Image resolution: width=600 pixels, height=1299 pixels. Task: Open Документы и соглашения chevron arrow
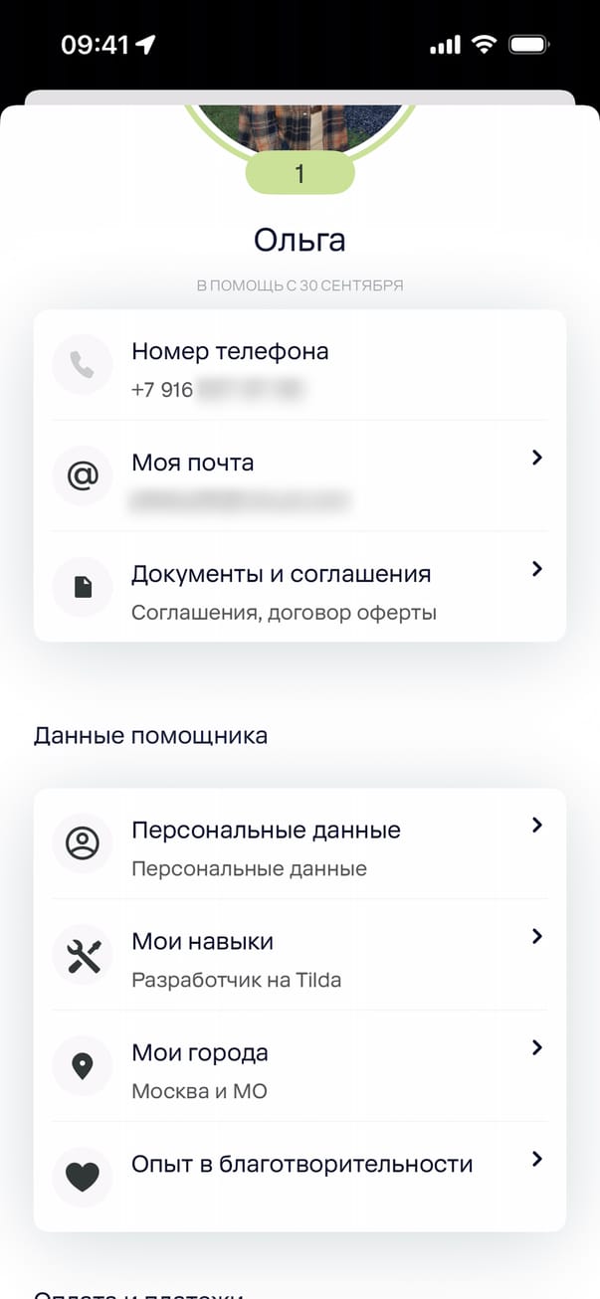pyautogui.click(x=536, y=569)
